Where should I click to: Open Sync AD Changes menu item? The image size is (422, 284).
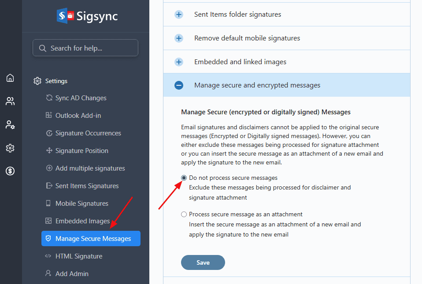tap(81, 98)
